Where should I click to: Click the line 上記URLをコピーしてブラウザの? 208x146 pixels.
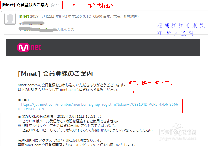pos(89,130)
